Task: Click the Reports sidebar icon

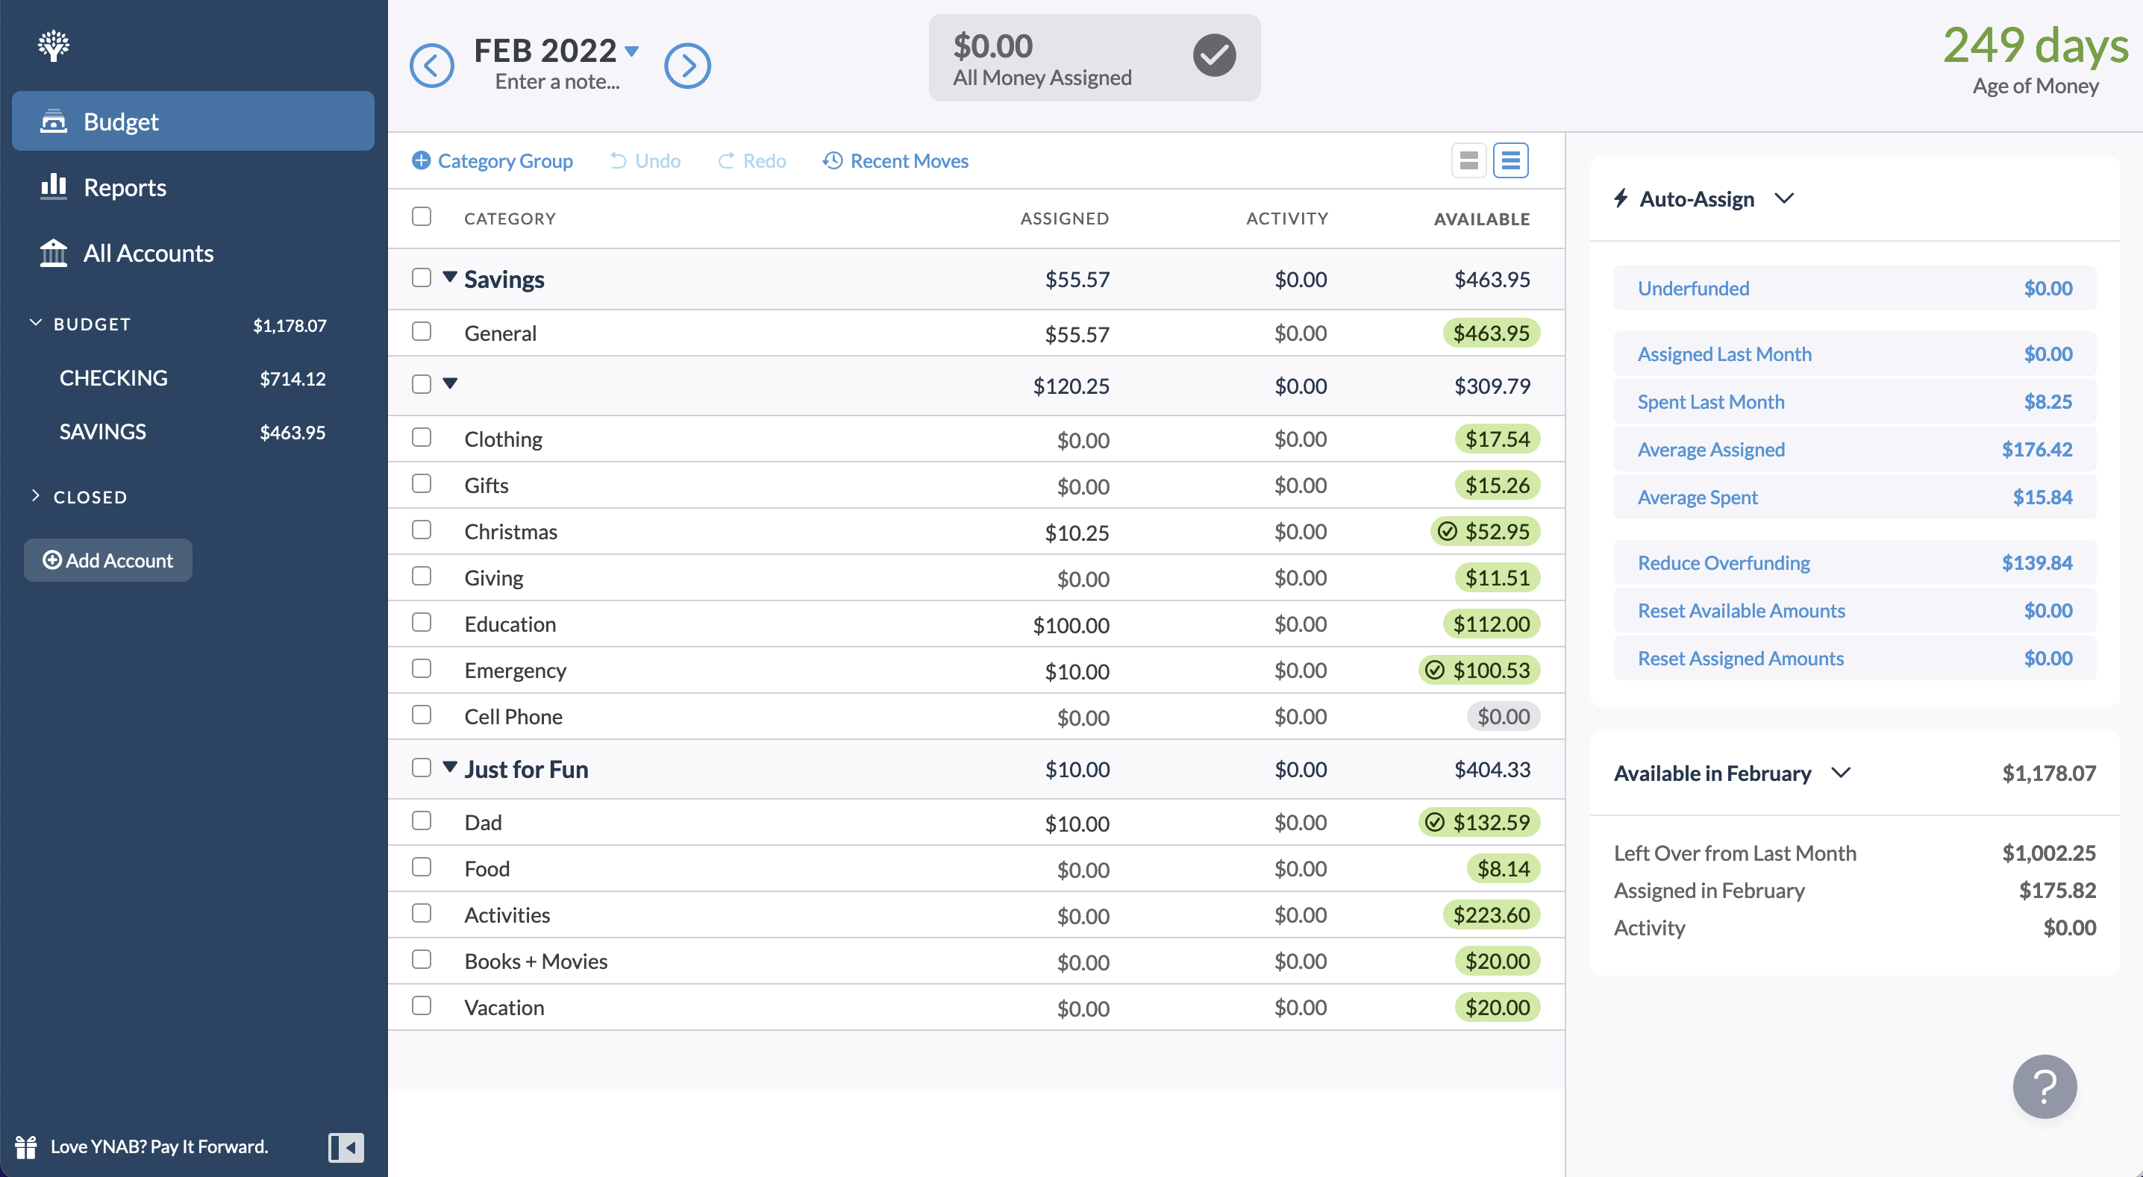Action: 54,186
